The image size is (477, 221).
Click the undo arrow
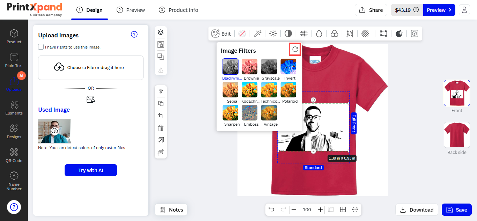point(271,209)
